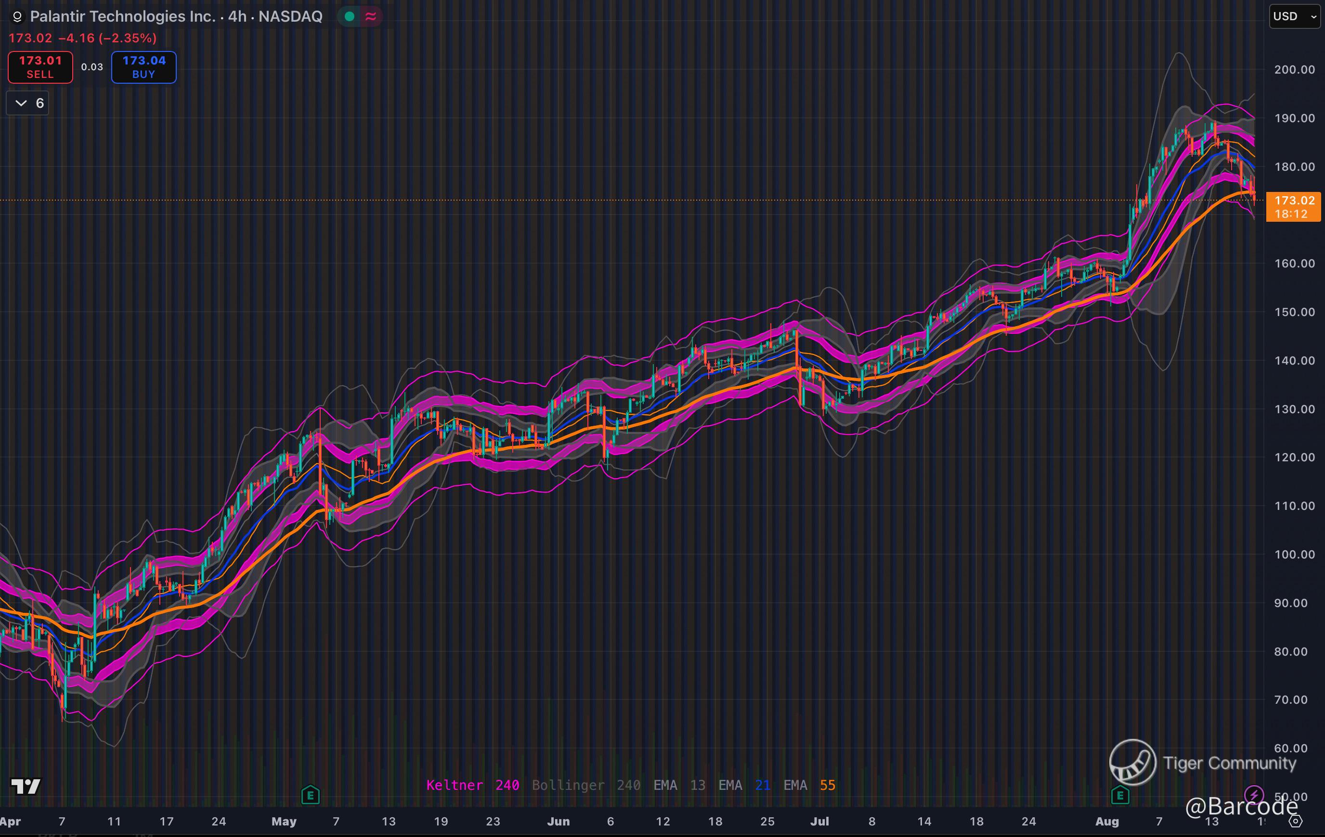1325x837 pixels.
Task: Click the August earnings E marker
Action: [1120, 795]
